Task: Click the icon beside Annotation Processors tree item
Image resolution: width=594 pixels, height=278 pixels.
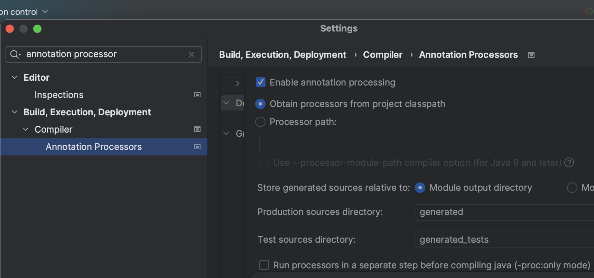Action: coord(197,146)
